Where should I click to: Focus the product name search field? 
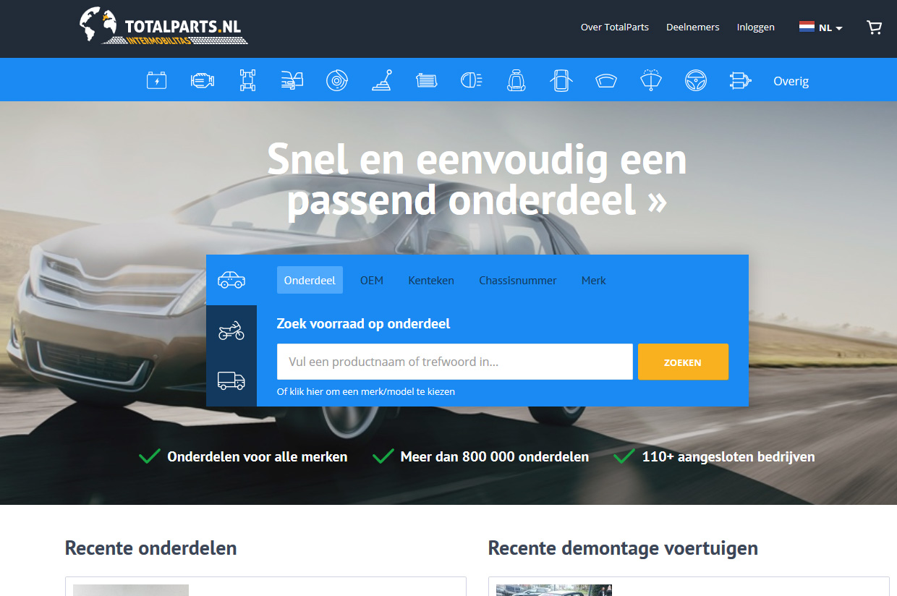tap(455, 362)
